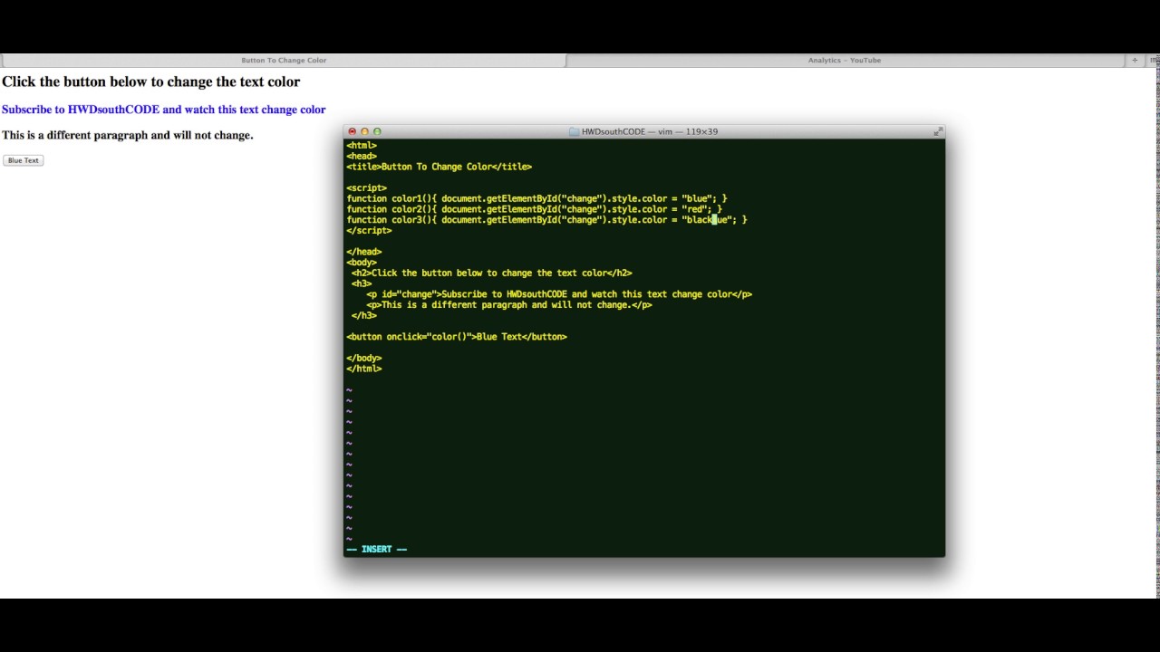Switch to the Button To Change Color tab
Viewport: 1160px width, 652px height.
[x=284, y=61]
